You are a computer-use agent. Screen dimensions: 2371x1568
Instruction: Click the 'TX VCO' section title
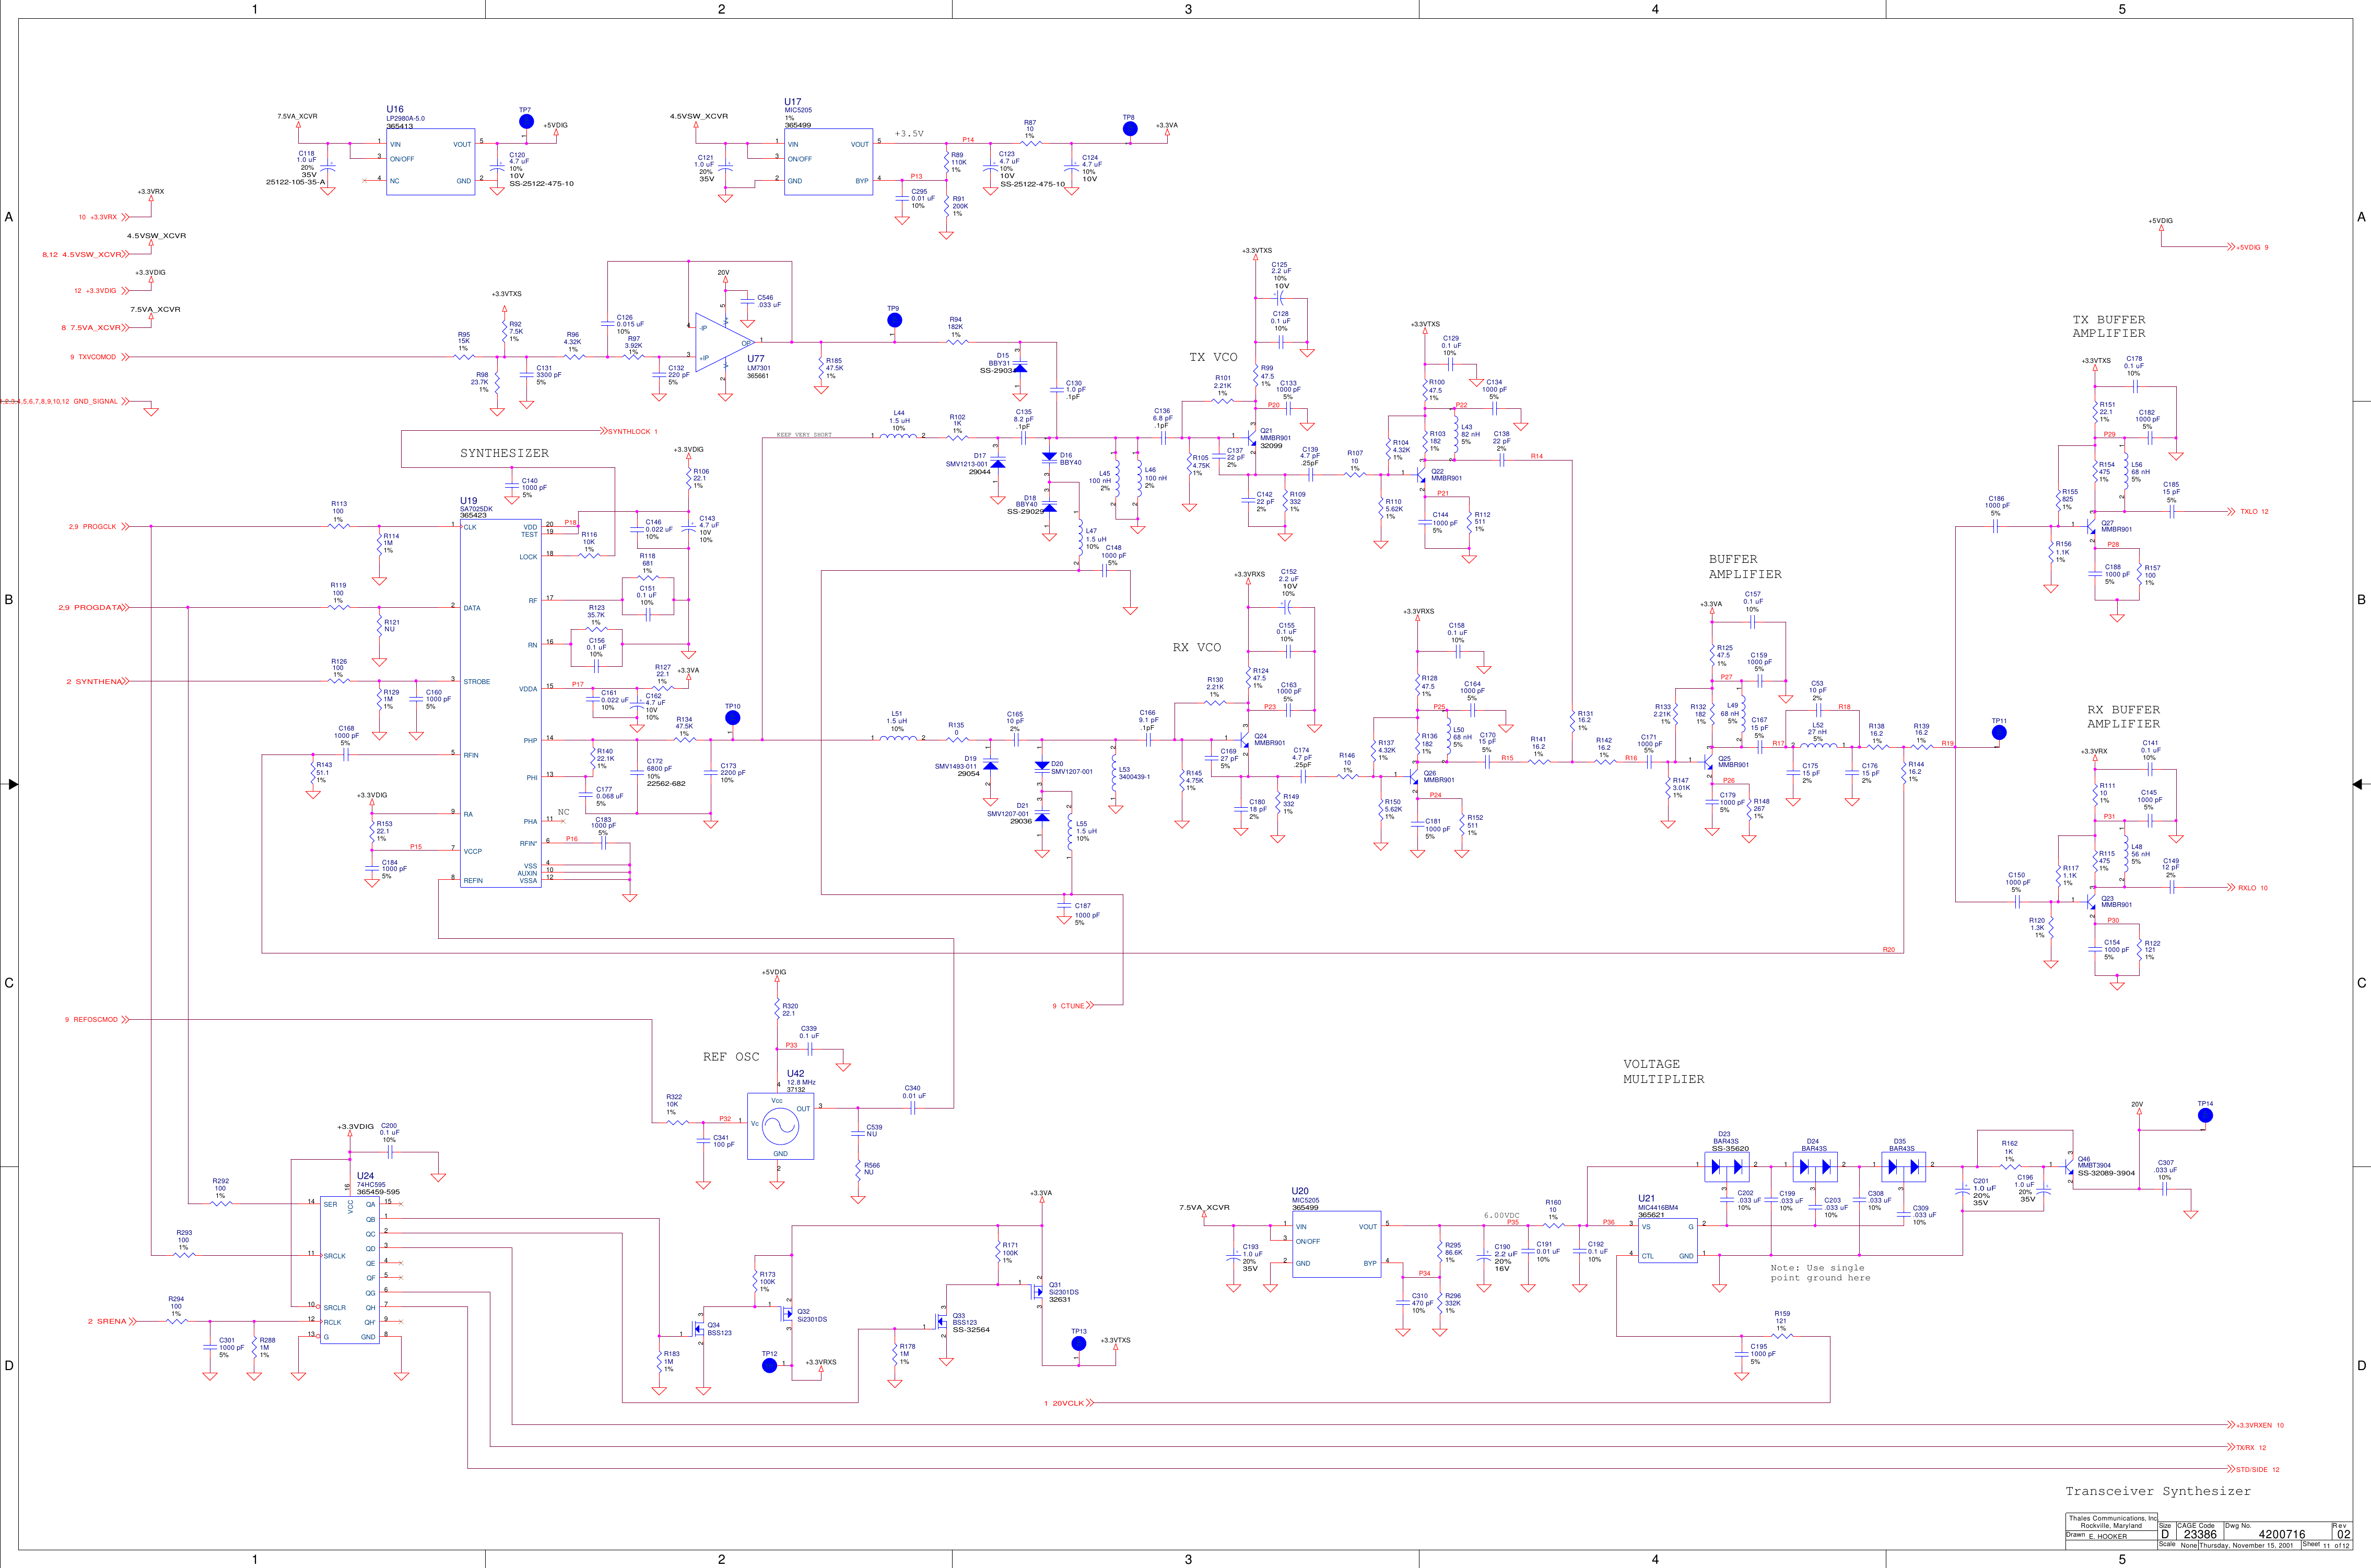(x=1213, y=357)
